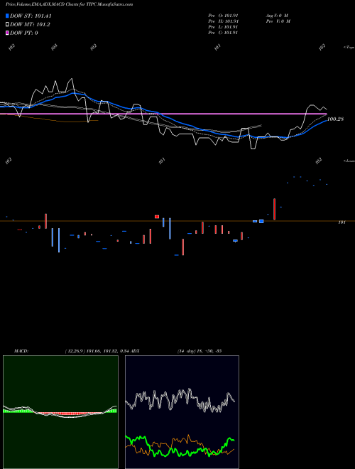Click the 'Pre O: 101.91' value
Screen dimensions: 355x469
(223, 15)
